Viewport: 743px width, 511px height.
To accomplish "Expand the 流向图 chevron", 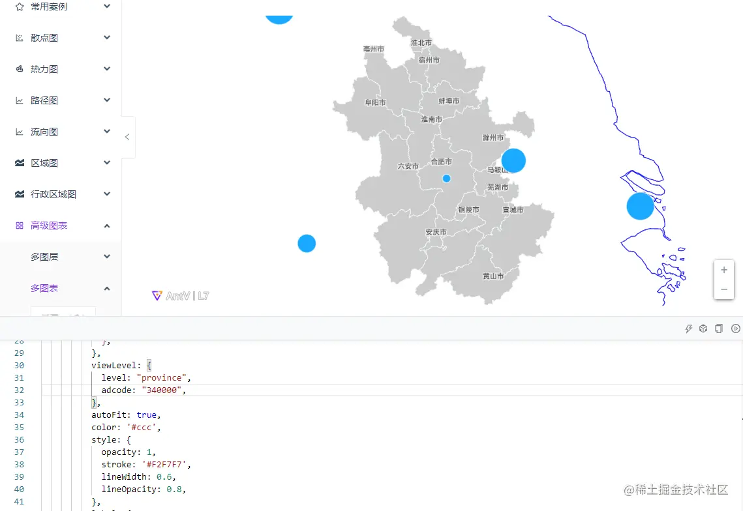I will (107, 131).
